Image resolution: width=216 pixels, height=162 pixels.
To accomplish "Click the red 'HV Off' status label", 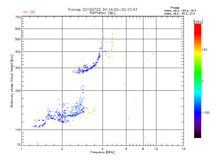I will click(x=29, y=12).
